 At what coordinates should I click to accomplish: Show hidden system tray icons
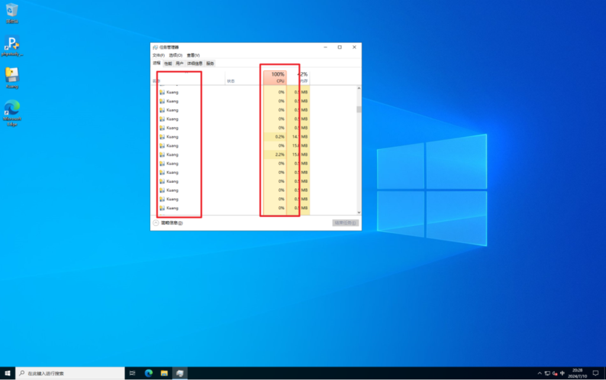pos(539,373)
